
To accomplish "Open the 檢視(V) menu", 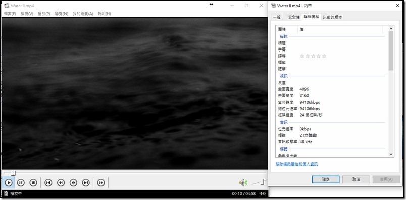I will pyautogui.click(x=27, y=14).
